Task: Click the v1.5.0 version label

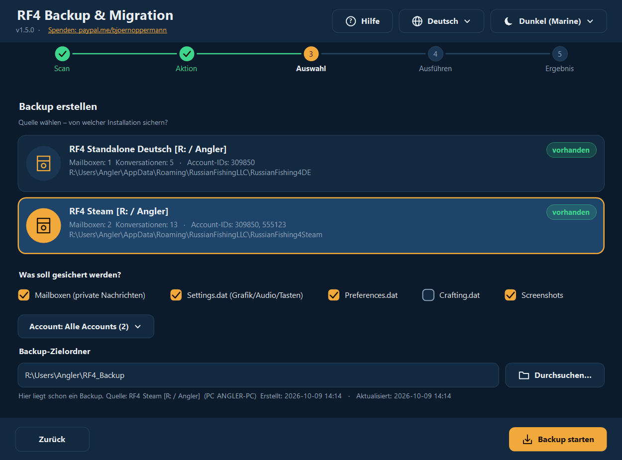Action: coord(25,30)
